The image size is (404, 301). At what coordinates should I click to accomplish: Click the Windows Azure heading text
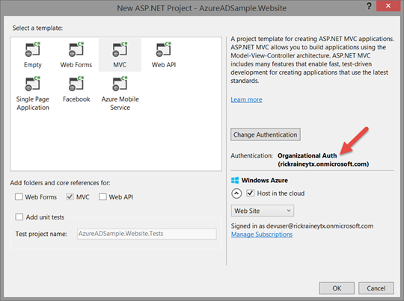[x=265, y=180]
